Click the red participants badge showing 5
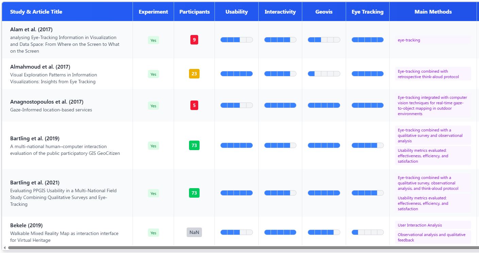The height and width of the screenshot is (253, 479). point(194,105)
